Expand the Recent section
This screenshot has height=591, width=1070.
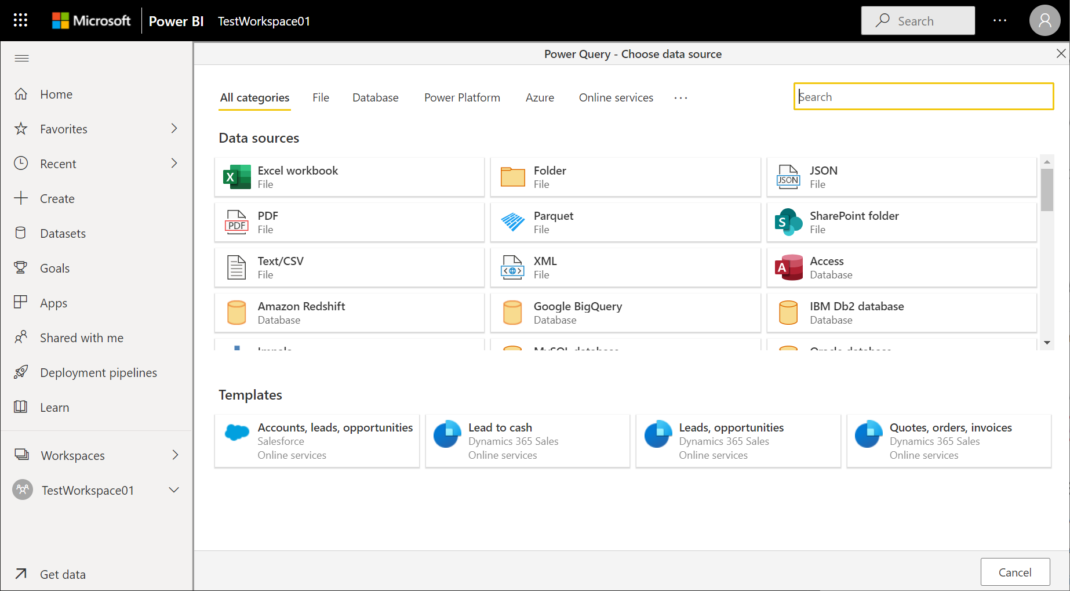pos(174,164)
